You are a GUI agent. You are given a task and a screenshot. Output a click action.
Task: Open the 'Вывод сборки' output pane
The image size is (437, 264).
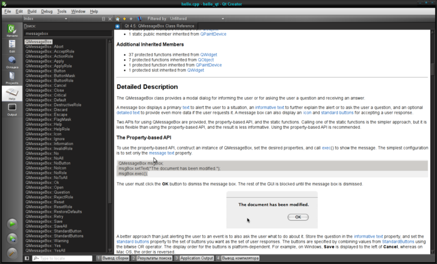[x=112, y=258]
